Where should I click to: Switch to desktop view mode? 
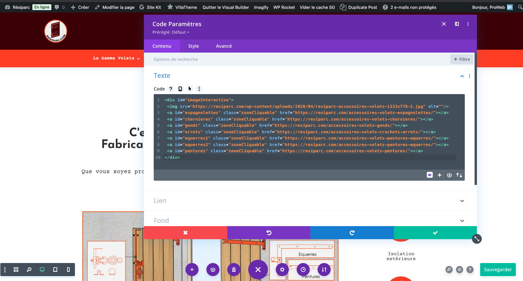point(42,270)
